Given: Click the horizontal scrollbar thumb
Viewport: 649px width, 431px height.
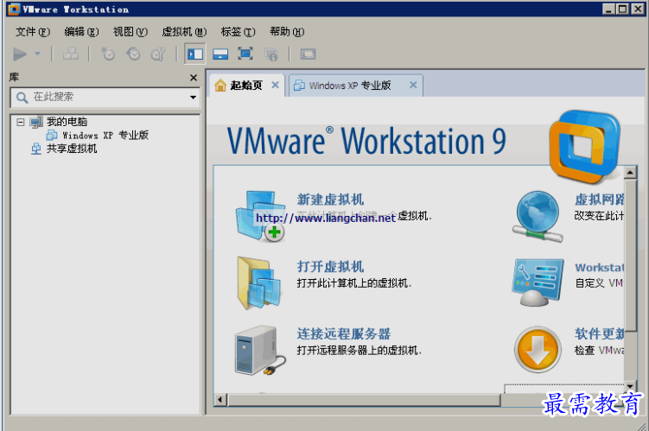Looking at the screenshot, I should (x=364, y=400).
